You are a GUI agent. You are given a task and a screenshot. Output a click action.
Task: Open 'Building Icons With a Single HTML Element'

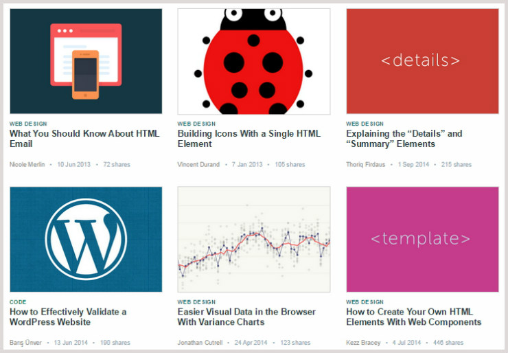249,139
